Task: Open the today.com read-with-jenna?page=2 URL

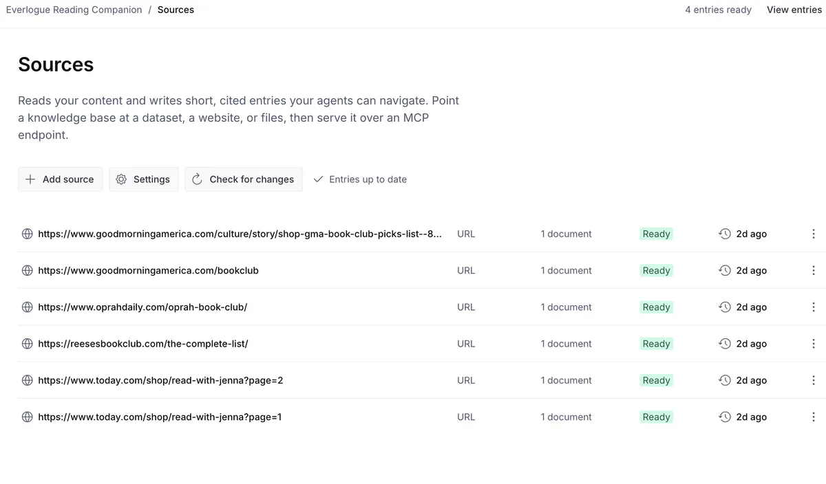Action: pos(160,380)
